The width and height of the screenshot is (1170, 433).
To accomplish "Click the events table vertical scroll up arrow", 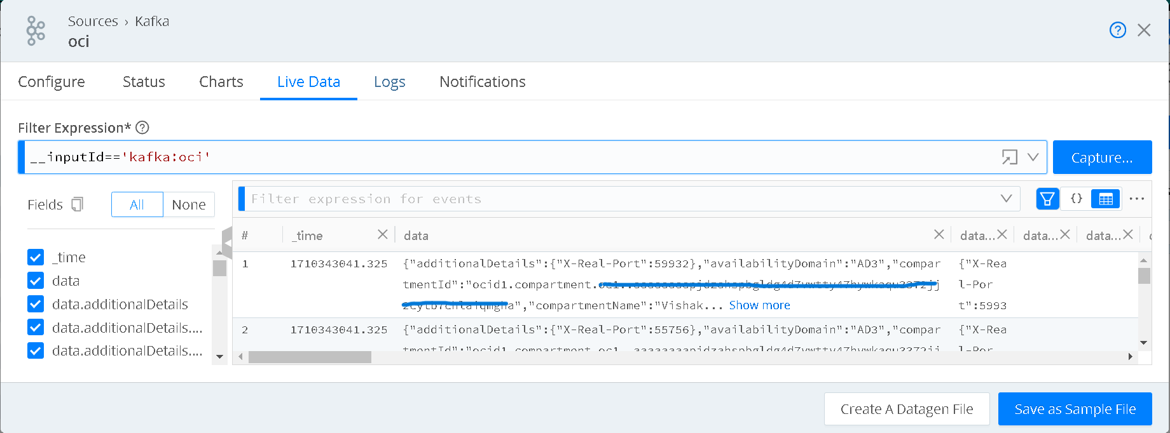I will [x=1144, y=260].
